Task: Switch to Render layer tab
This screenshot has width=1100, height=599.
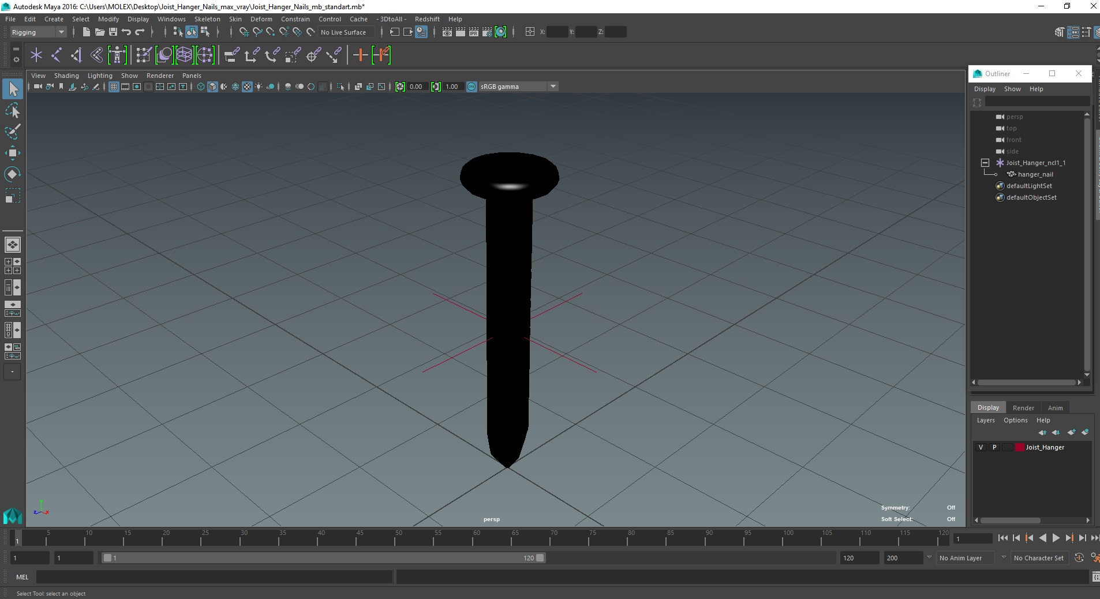Action: click(x=1023, y=408)
